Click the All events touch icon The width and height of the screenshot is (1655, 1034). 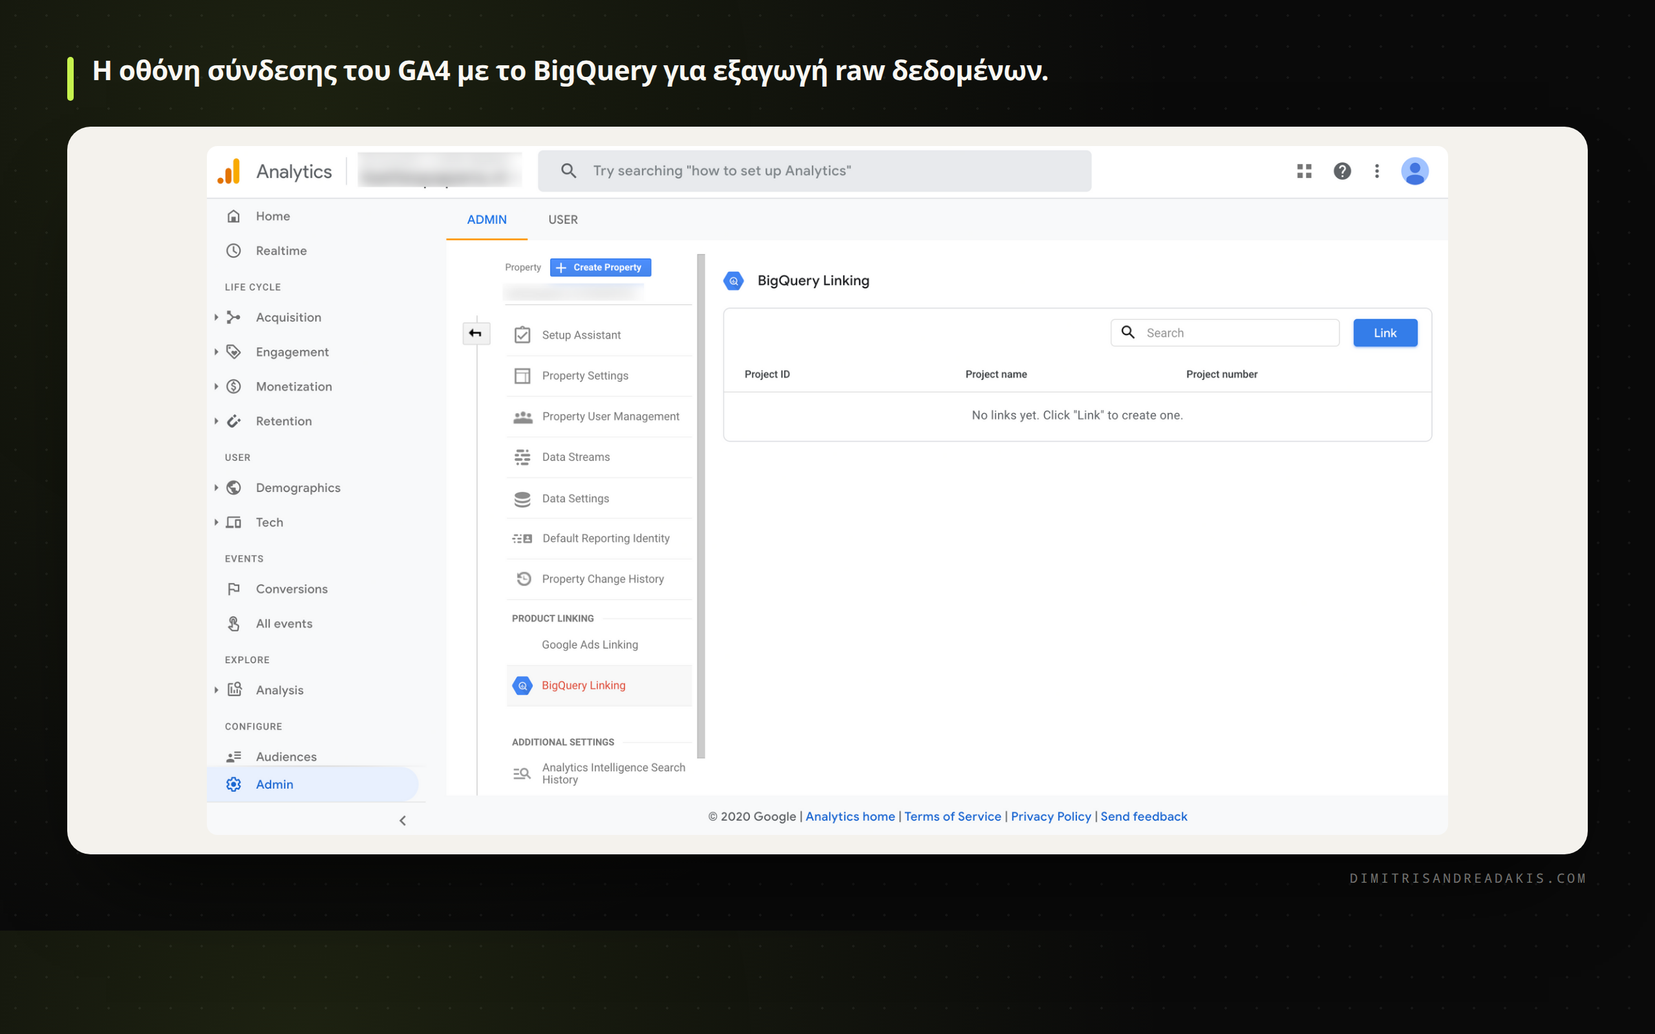pos(234,624)
